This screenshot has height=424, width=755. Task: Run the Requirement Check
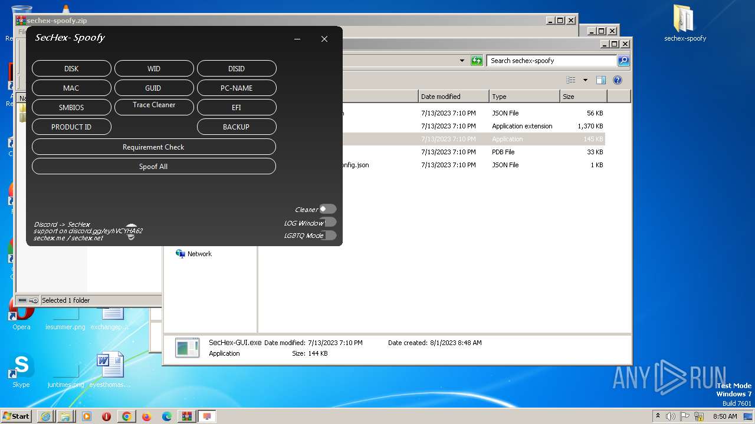pyautogui.click(x=154, y=147)
